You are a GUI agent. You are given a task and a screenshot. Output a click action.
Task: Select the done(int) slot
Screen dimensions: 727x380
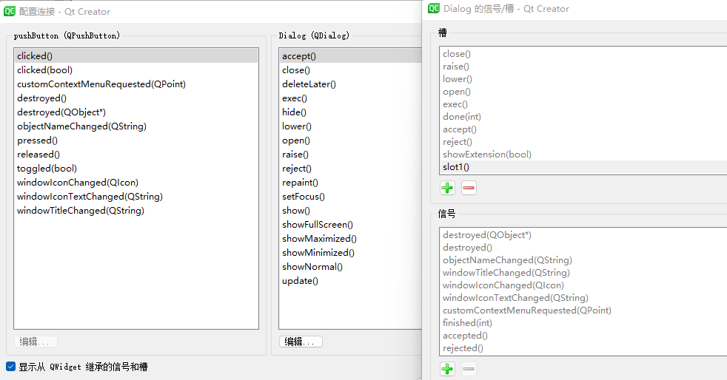click(583, 117)
